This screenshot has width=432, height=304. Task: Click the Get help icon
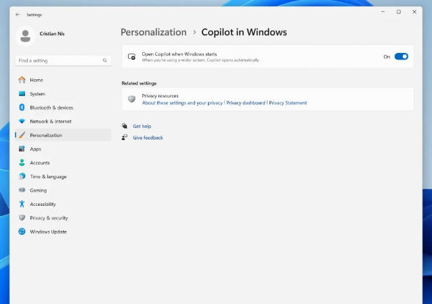click(125, 126)
